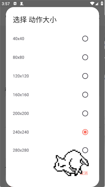The height and width of the screenshot is (187, 105).
Task: Click the cat notification icon in status bar
Action: [x=22, y=3]
